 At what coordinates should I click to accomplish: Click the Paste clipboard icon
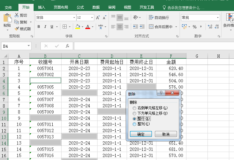coord(7,18)
